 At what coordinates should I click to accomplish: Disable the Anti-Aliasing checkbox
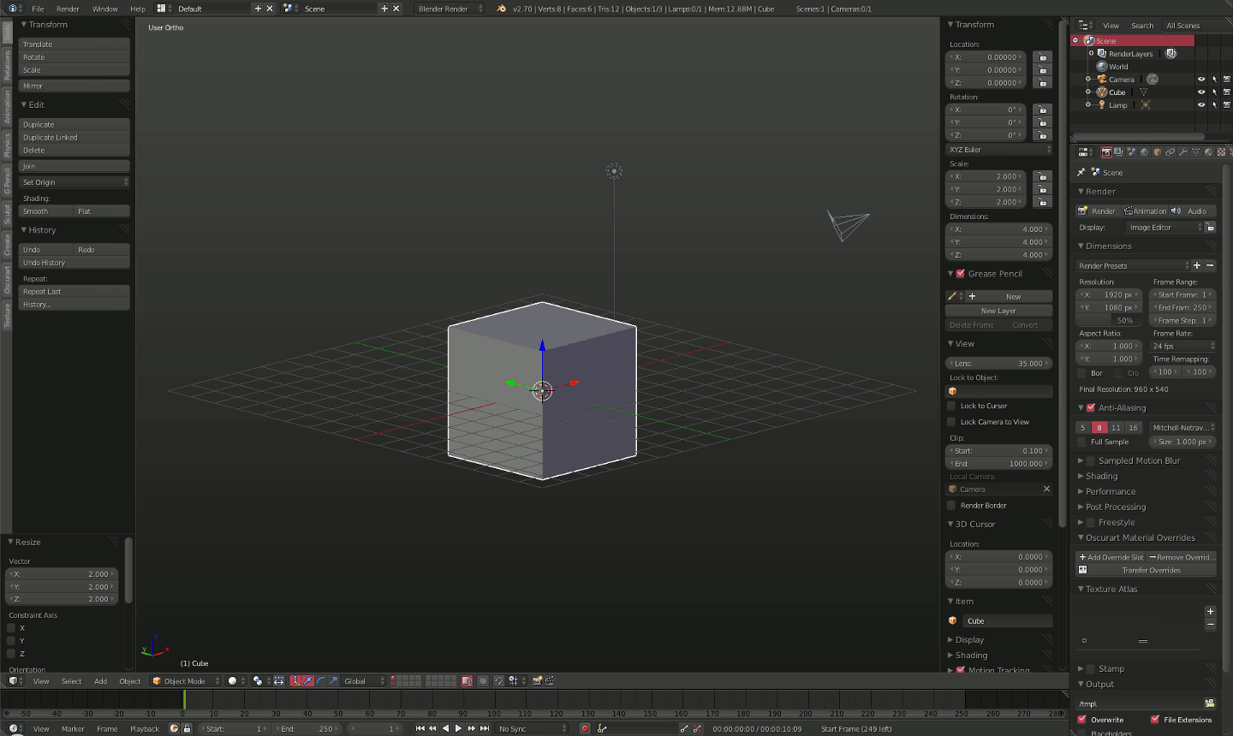click(1091, 408)
